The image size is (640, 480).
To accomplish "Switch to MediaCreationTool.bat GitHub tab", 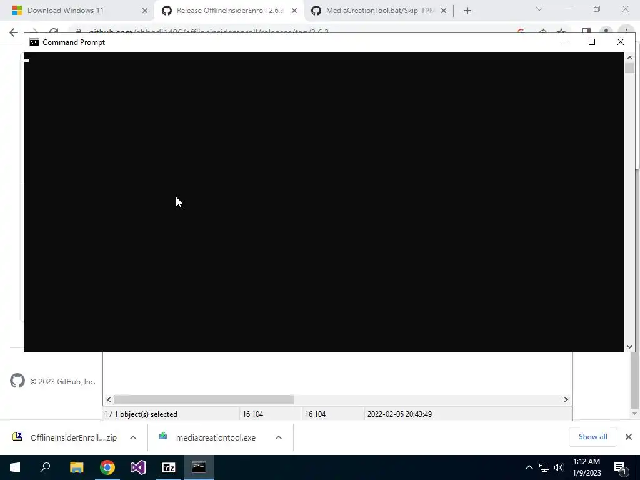I will pos(379,11).
